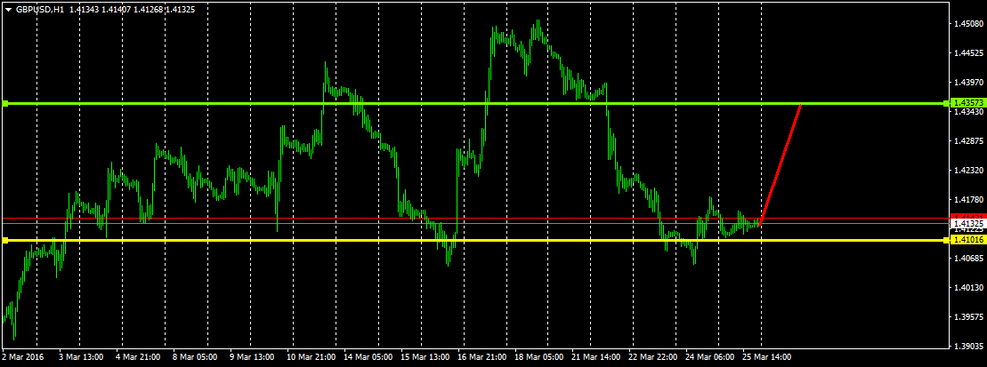The image size is (987, 367).
Task: Click the 4 Mar 21:00 time label
Action: pyautogui.click(x=138, y=356)
